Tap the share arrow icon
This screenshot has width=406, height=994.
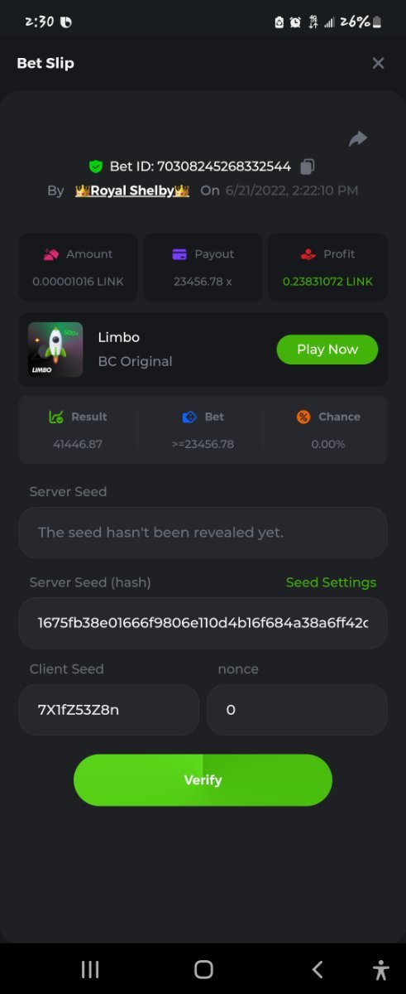(x=357, y=139)
